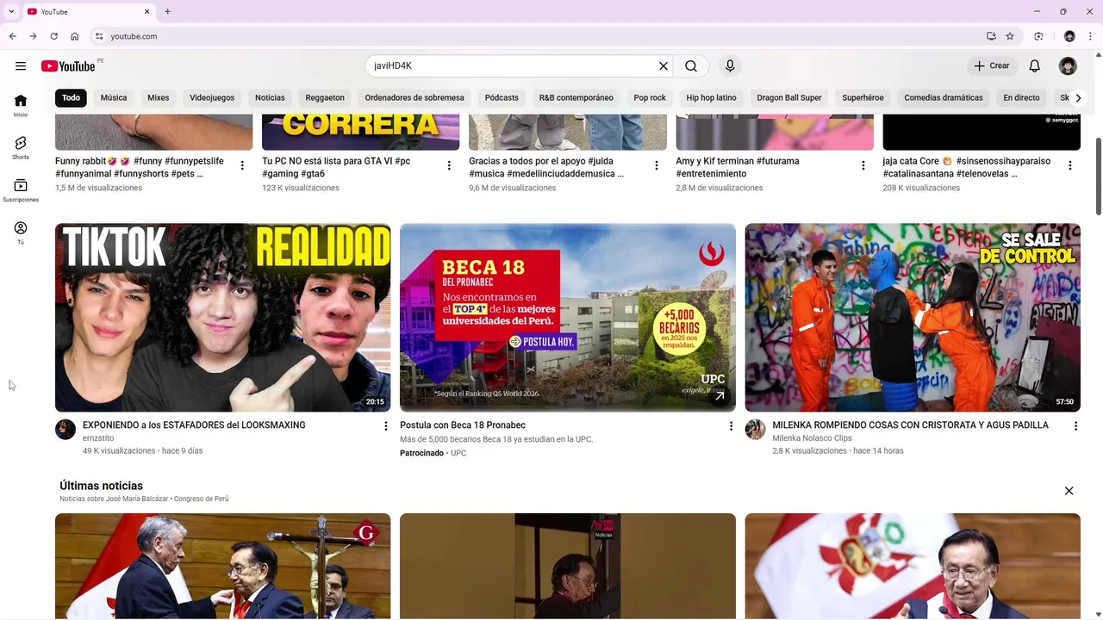Open the EXPONIENDO a los ESTAFADORES title

[x=194, y=425]
